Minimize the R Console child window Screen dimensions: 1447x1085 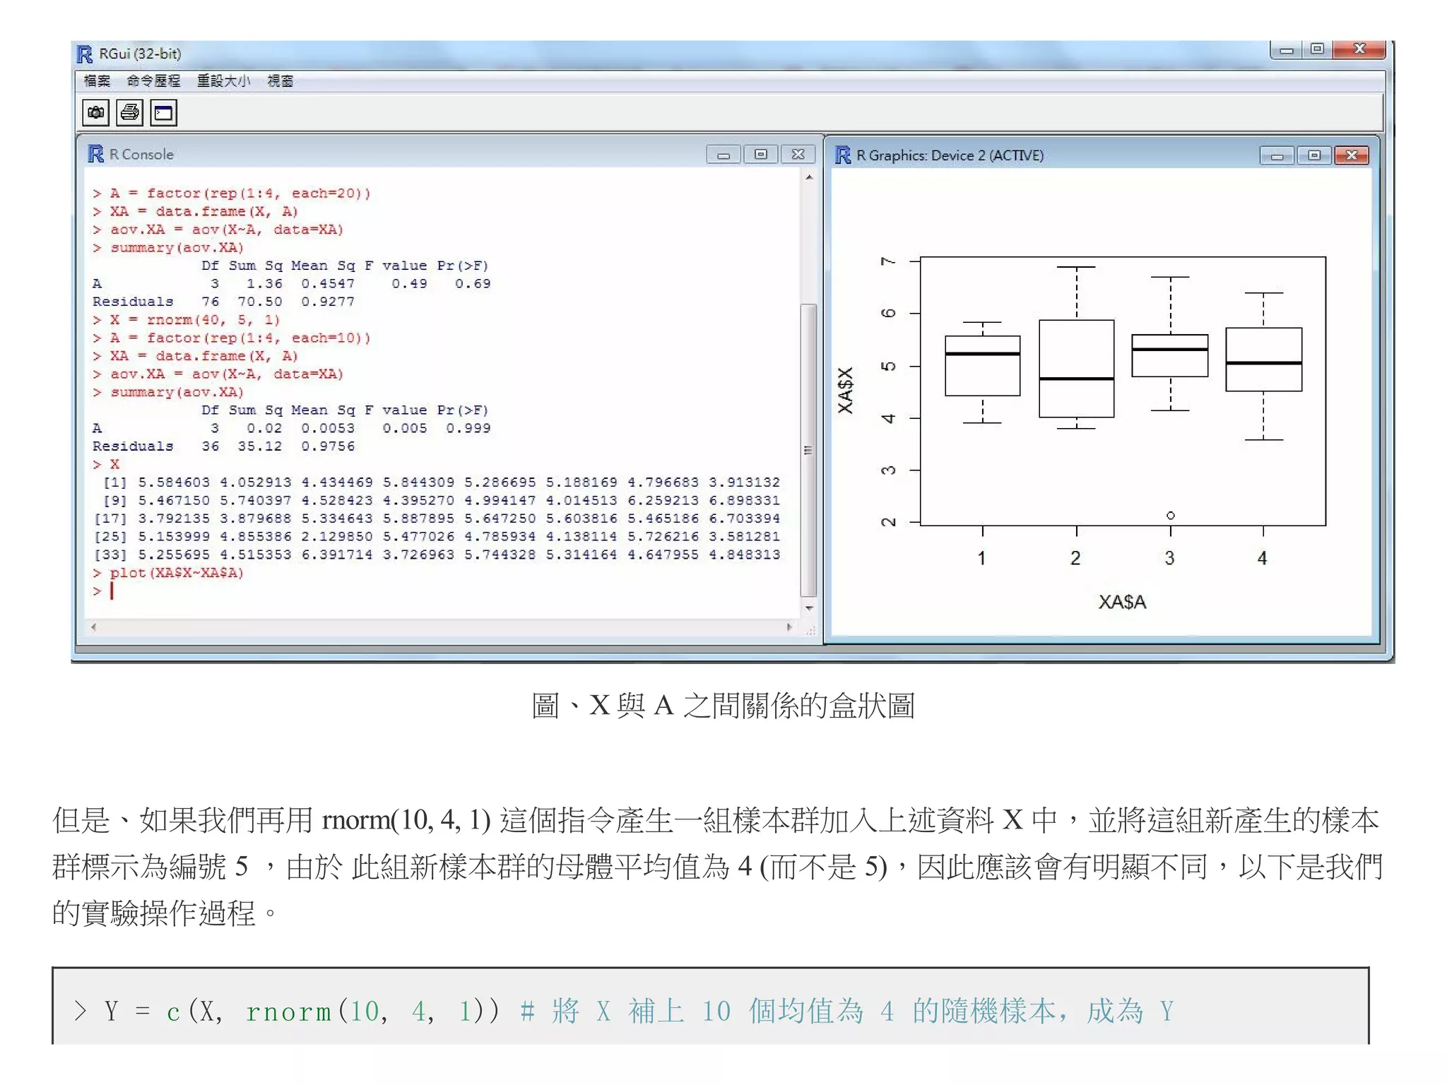[x=723, y=155]
